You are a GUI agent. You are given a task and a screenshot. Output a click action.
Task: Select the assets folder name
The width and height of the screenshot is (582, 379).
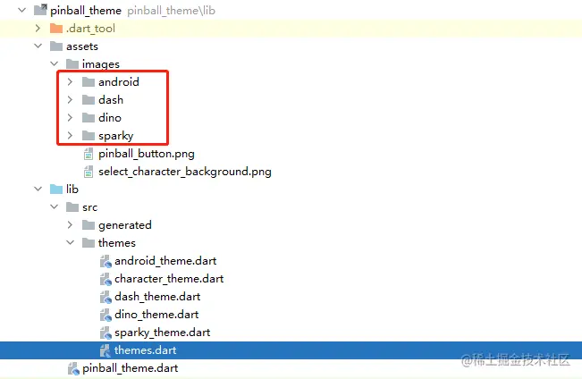point(82,46)
